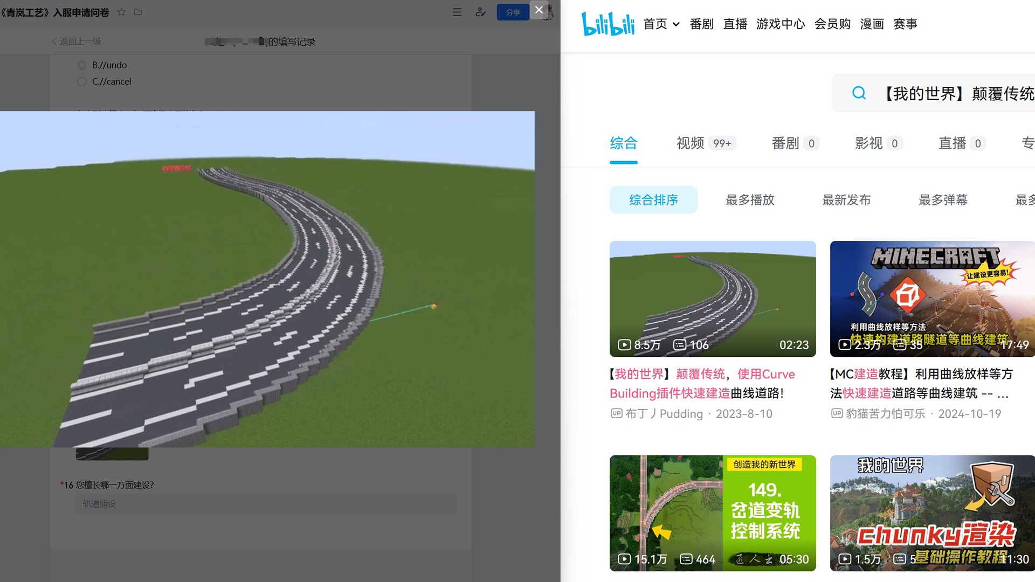
Task: Switch to the 综合 results tab
Action: (x=624, y=143)
